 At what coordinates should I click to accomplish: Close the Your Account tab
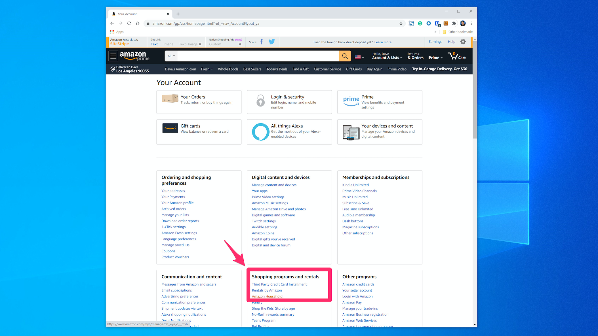tap(168, 14)
